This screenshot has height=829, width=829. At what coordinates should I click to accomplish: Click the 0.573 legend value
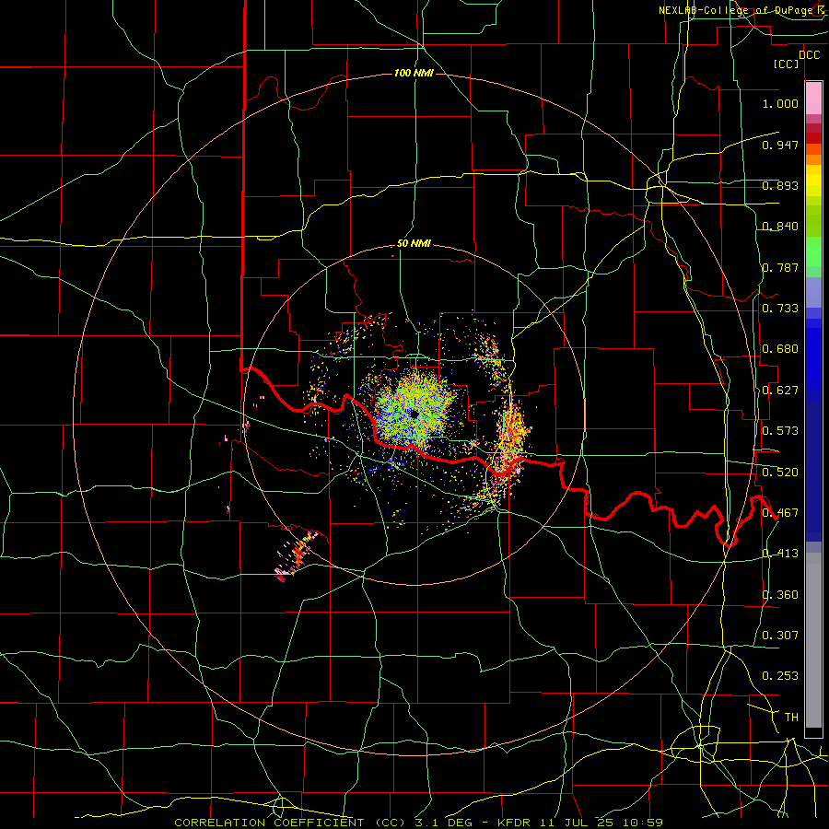click(x=780, y=431)
